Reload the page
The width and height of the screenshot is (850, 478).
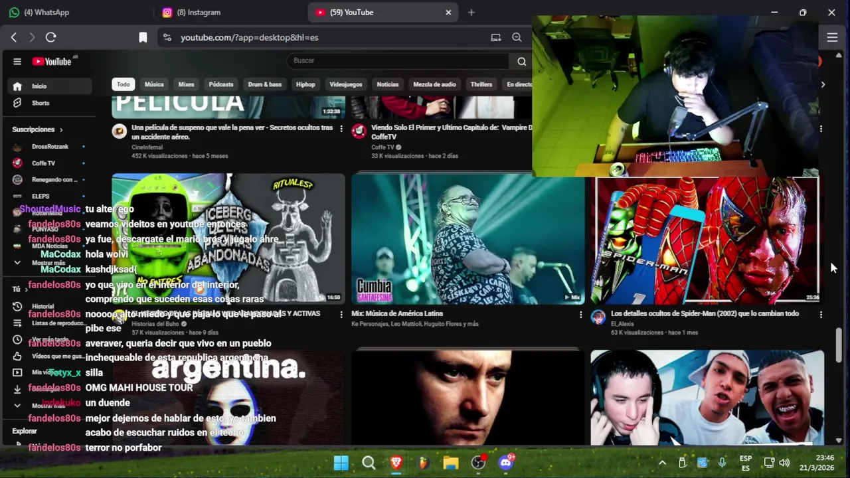click(51, 37)
